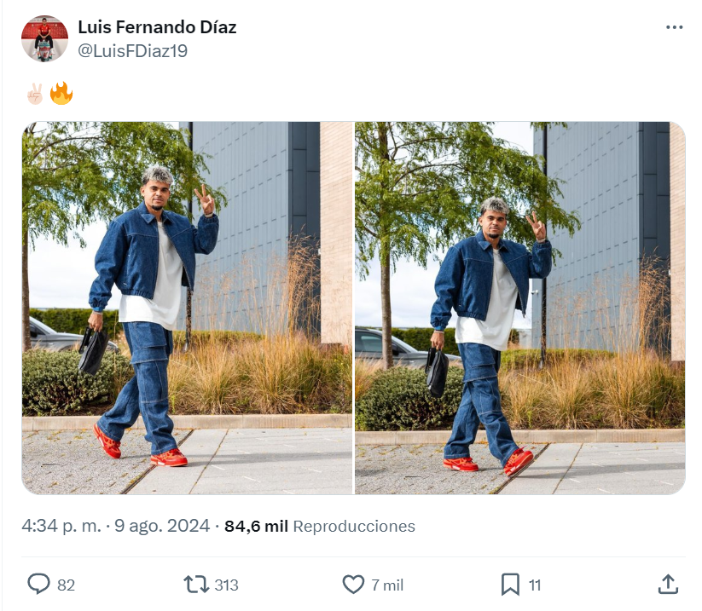Click the 4:34 p. m. timestamp link
The height and width of the screenshot is (611, 702).
pos(61,526)
